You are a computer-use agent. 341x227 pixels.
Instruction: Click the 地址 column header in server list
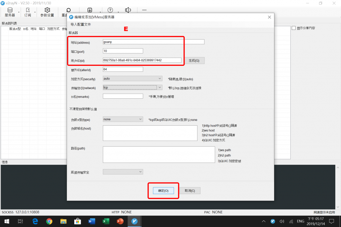point(34,29)
